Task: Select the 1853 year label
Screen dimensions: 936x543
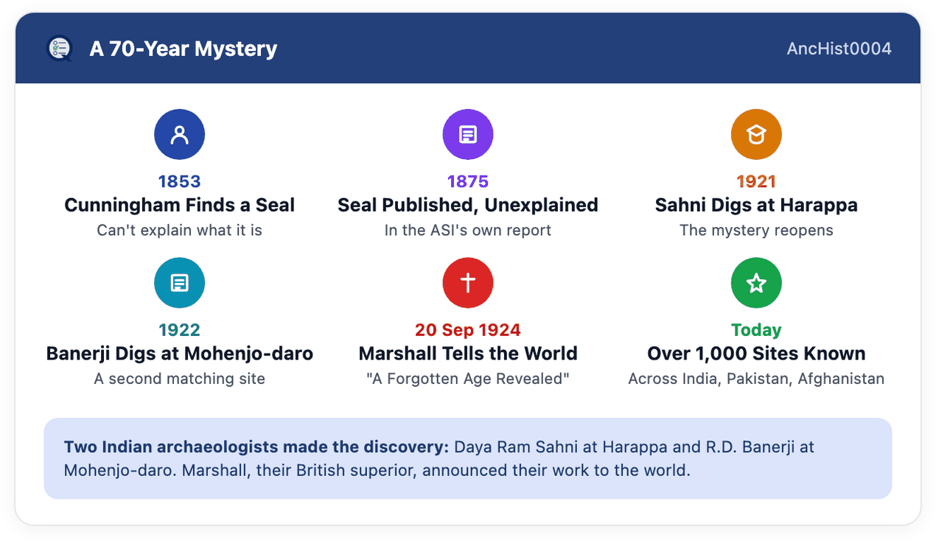Action: point(179,181)
